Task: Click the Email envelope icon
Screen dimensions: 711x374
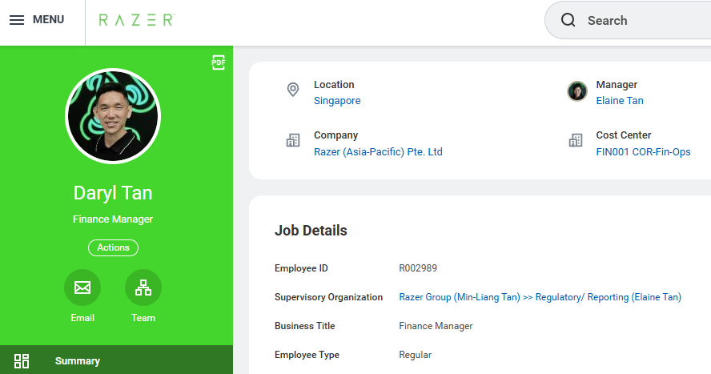Action: click(82, 288)
